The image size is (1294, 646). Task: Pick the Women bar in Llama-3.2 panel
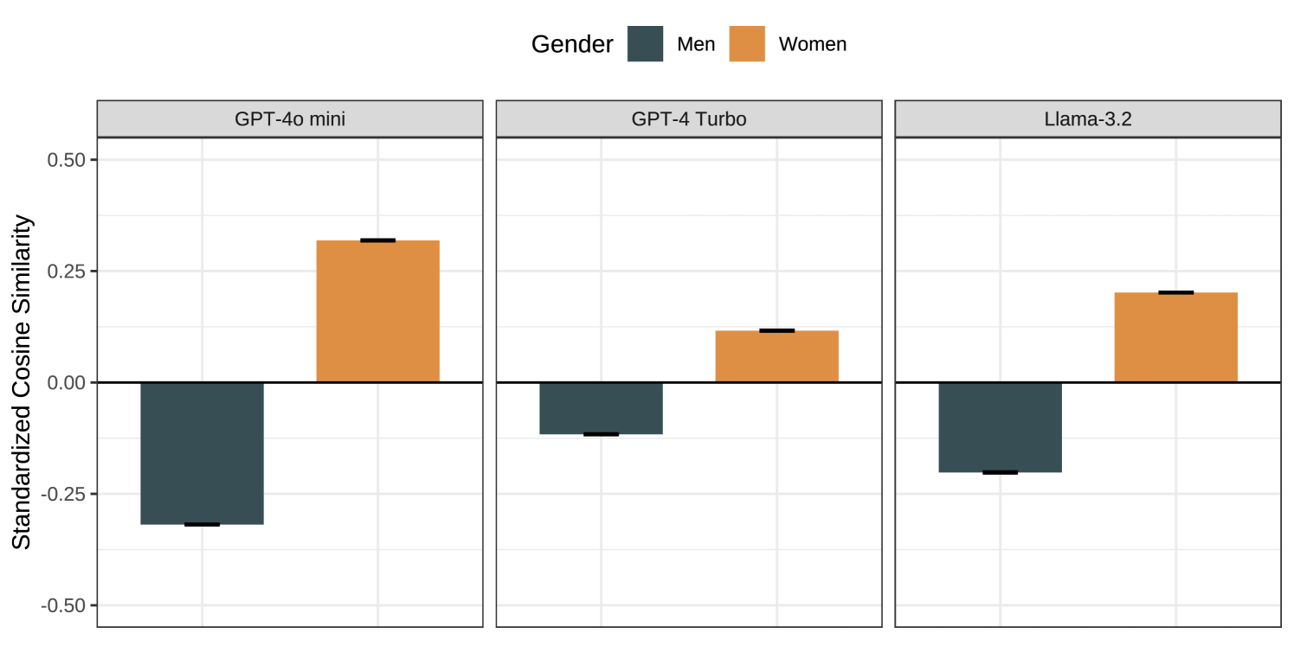[x=1175, y=337]
